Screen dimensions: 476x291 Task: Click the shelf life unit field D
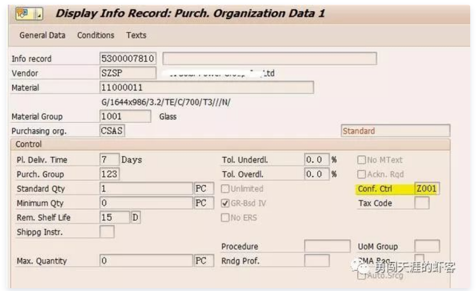[136, 217]
